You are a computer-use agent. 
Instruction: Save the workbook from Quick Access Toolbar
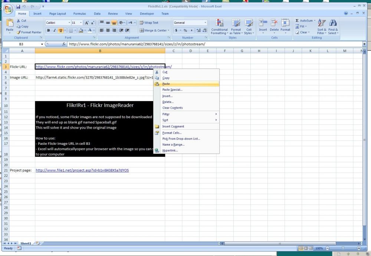click(18, 7)
